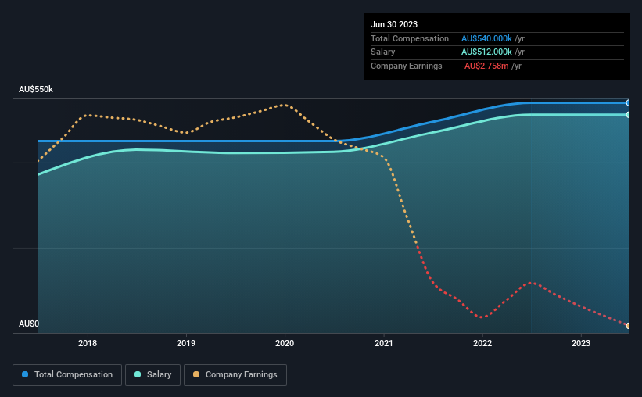Viewport: 642px width, 397px height.
Task: Click the 2020 x-axis label
Action: [285, 343]
